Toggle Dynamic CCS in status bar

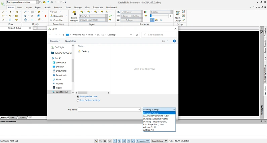click(x=143, y=141)
